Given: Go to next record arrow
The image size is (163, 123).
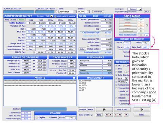Looking at the screenshot, I should click(x=116, y=115).
